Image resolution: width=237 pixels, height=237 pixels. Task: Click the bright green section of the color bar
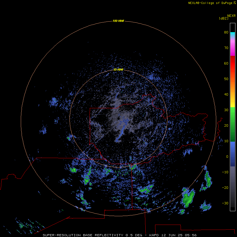click(x=233, y=113)
